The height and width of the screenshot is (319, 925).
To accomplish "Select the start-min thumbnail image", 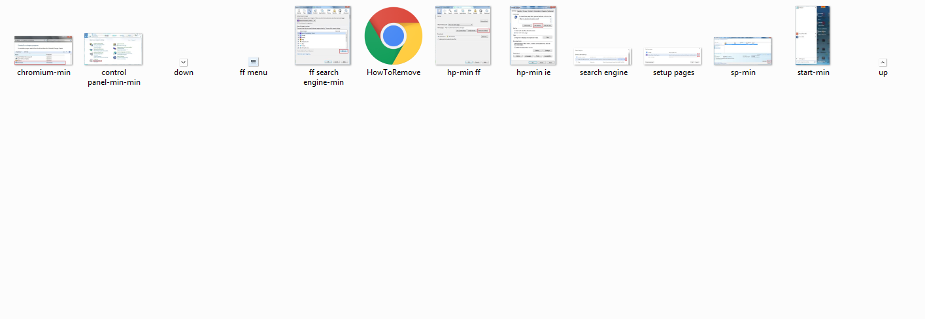I will (813, 35).
